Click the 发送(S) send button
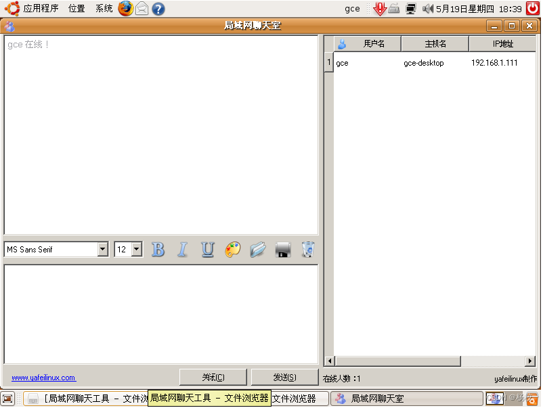543x408 pixels. coord(284,377)
